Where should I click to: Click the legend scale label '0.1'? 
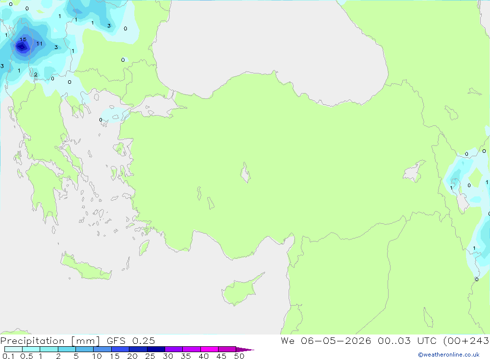click(x=8, y=356)
